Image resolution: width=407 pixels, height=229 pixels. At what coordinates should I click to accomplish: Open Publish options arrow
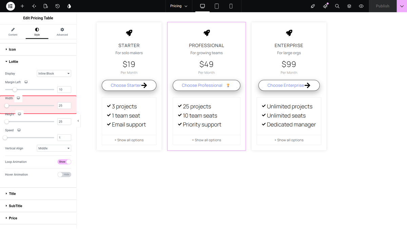point(402,6)
